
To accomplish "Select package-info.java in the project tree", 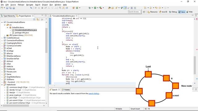I will tap(22, 33).
